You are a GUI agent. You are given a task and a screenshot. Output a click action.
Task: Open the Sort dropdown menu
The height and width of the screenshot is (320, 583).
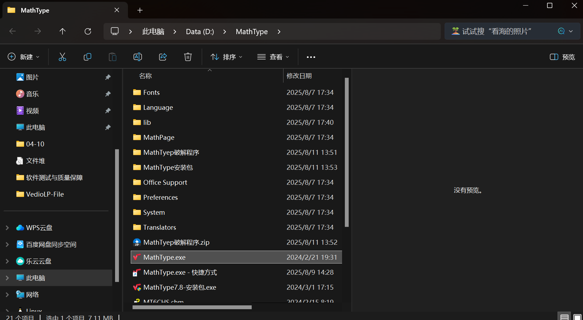click(x=227, y=57)
